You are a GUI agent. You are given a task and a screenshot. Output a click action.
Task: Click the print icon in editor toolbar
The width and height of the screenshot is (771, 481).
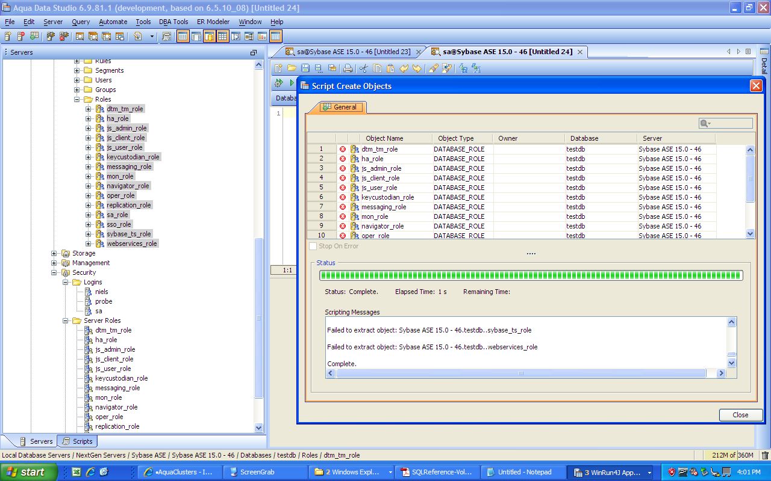pos(348,69)
